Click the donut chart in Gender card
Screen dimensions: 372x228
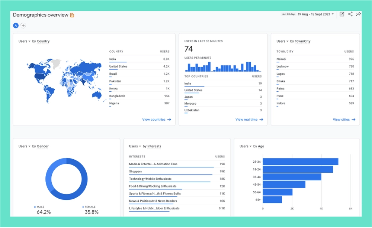(x=66, y=179)
